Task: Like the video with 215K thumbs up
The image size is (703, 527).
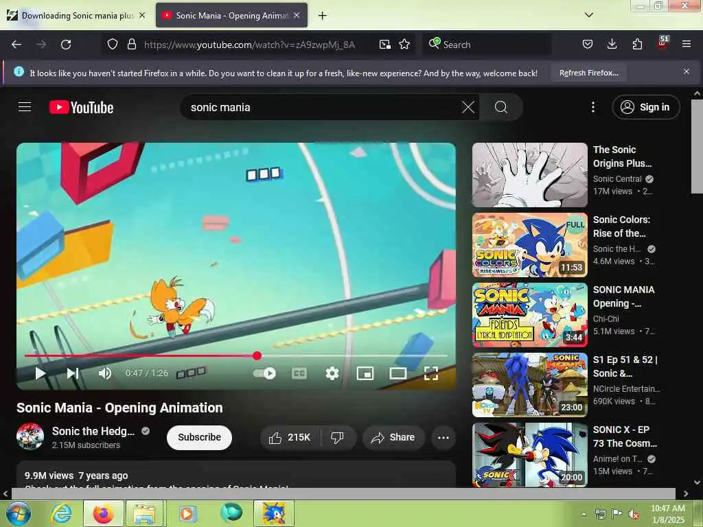Action: (290, 437)
